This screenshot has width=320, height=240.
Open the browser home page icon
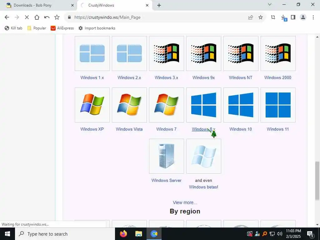(37, 17)
